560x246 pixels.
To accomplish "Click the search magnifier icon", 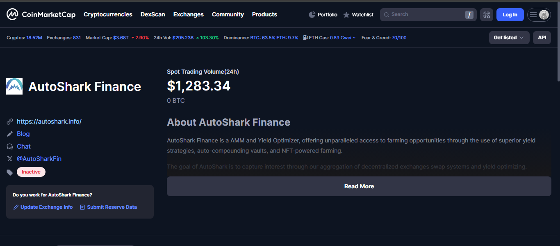I will pos(387,15).
